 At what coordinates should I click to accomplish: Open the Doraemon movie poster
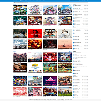[35, 68]
